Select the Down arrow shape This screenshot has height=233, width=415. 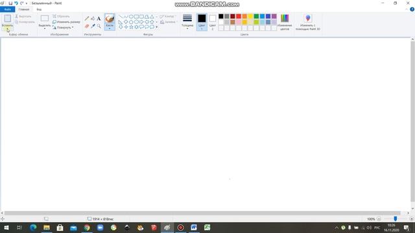point(121,27)
